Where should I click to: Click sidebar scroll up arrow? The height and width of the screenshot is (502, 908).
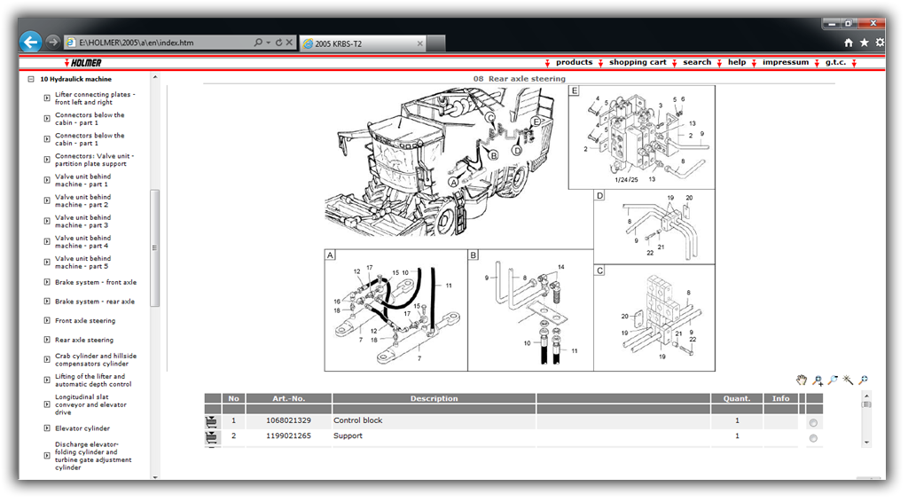coord(154,77)
